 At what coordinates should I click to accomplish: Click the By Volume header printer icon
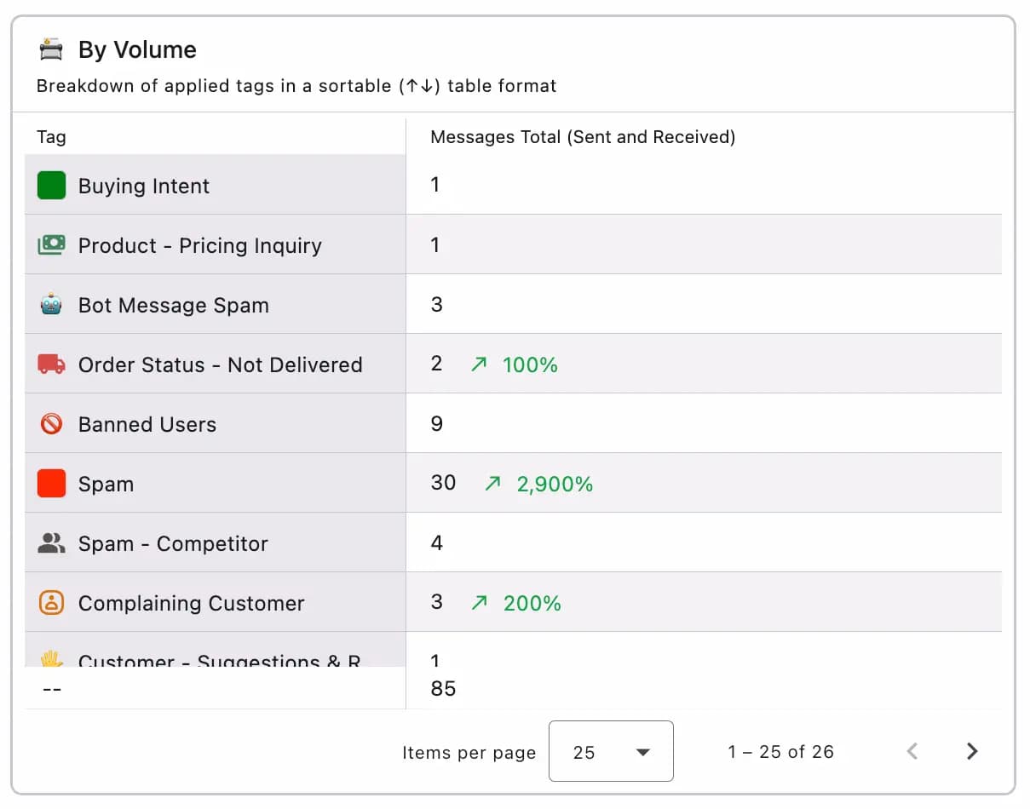coord(51,49)
